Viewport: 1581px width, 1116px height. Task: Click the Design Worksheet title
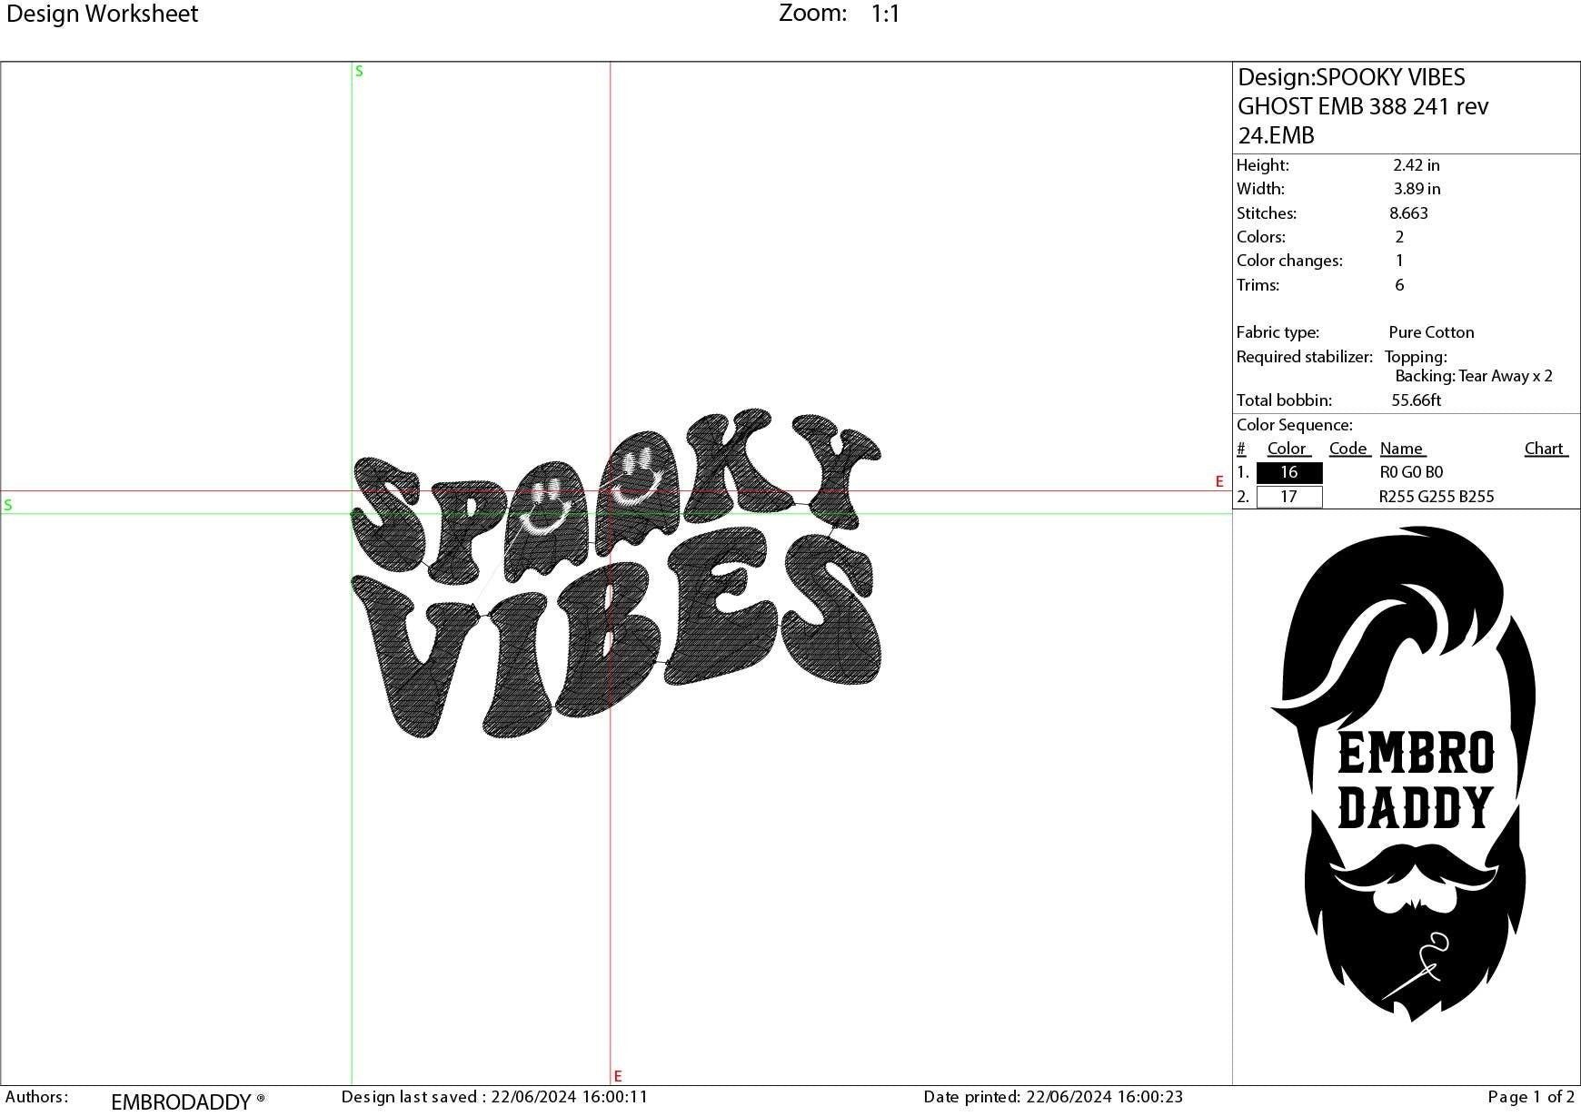tap(102, 14)
